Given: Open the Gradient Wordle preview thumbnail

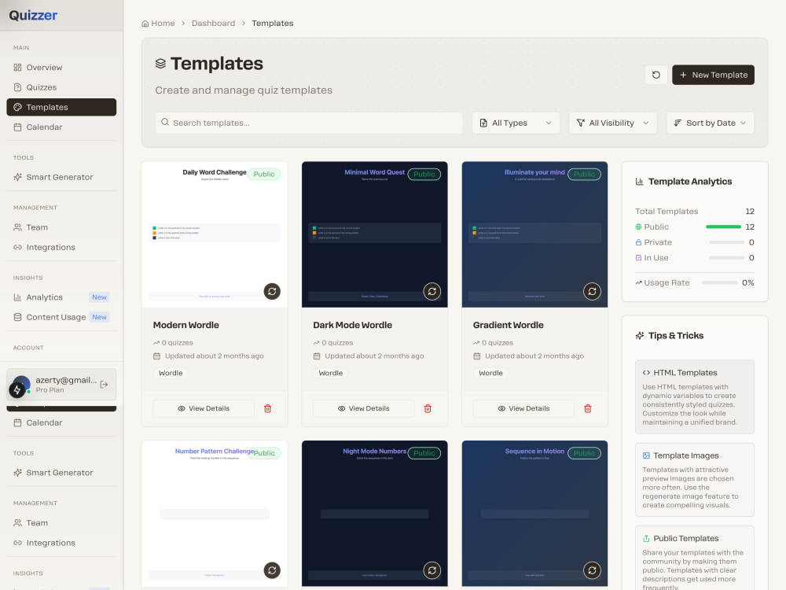Looking at the screenshot, I should click(534, 234).
